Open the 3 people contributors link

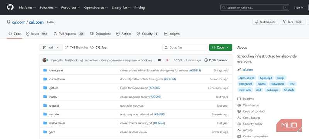[x=56, y=60]
